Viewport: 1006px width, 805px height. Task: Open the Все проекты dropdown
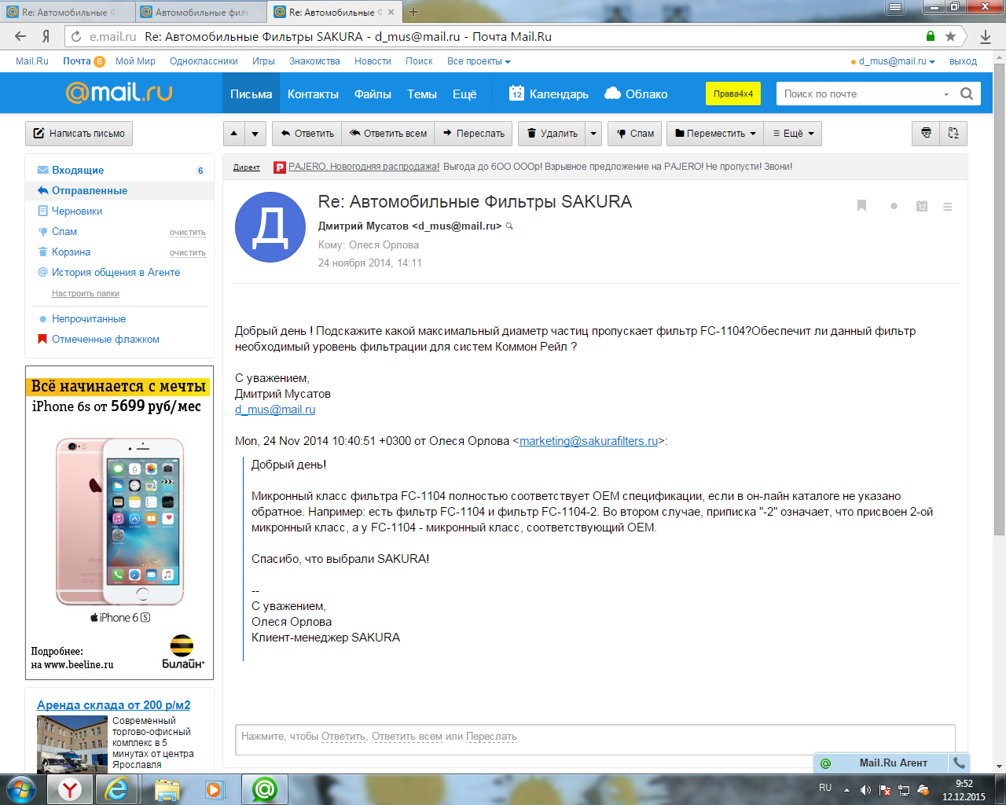coord(479,61)
